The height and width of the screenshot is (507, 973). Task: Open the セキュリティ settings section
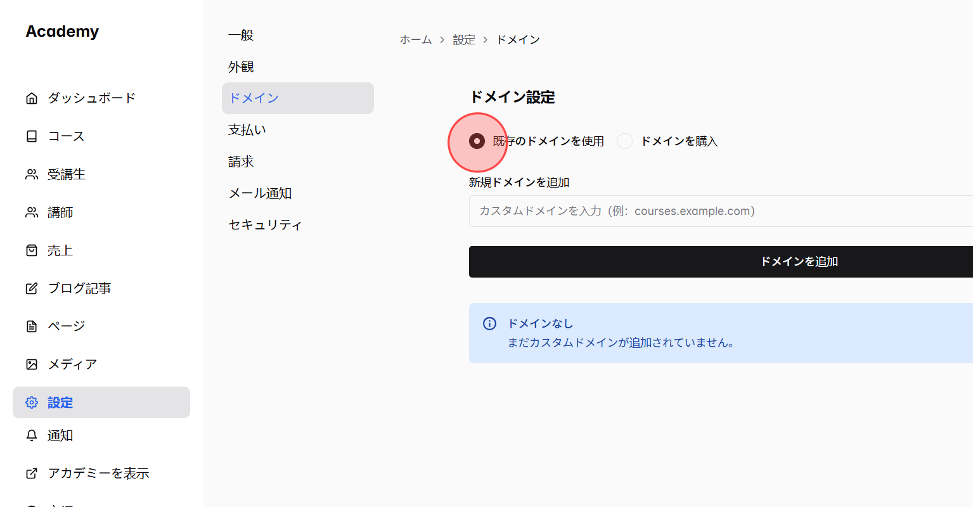tap(264, 224)
